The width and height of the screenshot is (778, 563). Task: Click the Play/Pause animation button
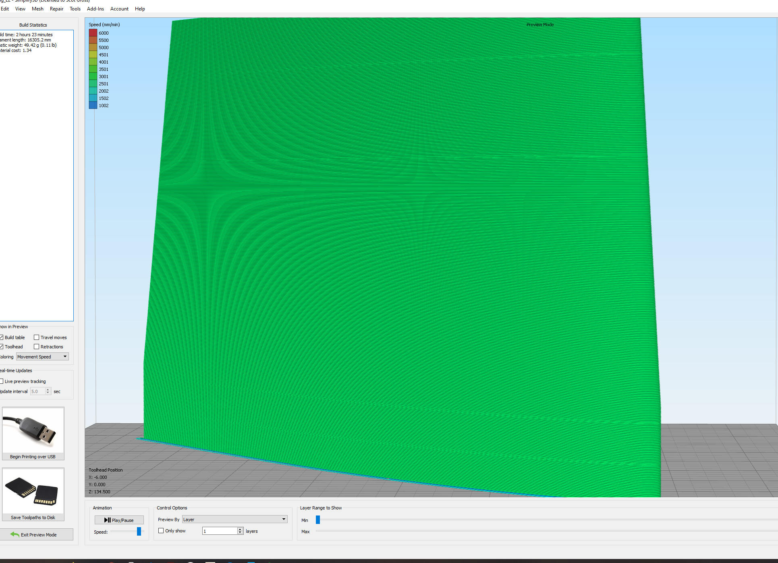click(x=119, y=520)
